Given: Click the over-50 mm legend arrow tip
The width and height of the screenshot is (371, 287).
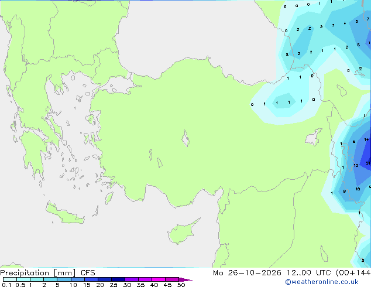Looking at the screenshot, I should pyautogui.click(x=185, y=279).
